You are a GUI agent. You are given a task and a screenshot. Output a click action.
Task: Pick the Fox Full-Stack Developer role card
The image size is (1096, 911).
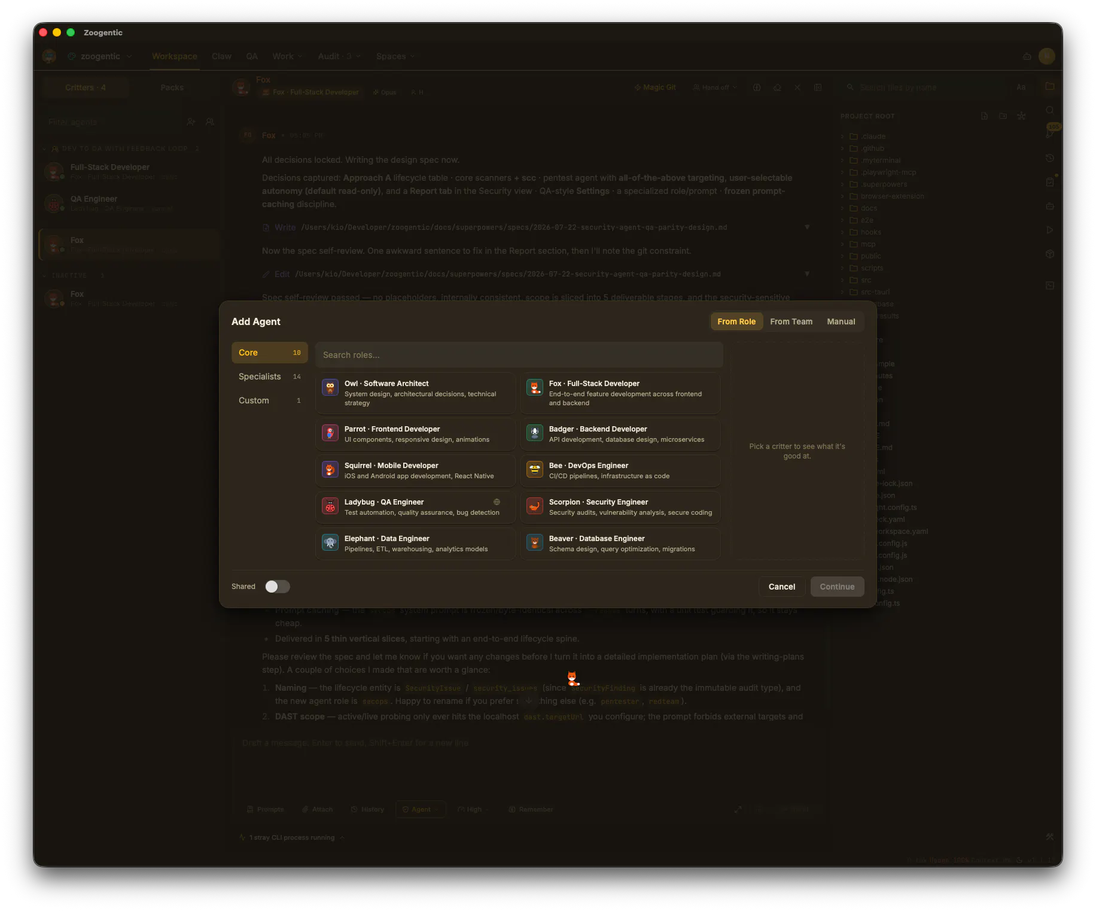620,393
